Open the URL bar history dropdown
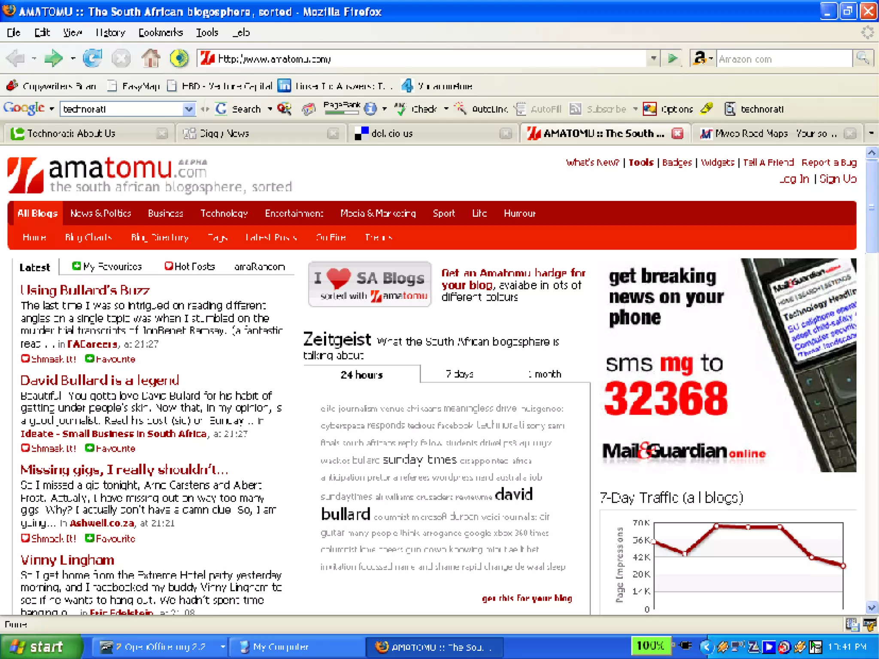The height and width of the screenshot is (659, 879). pos(653,58)
